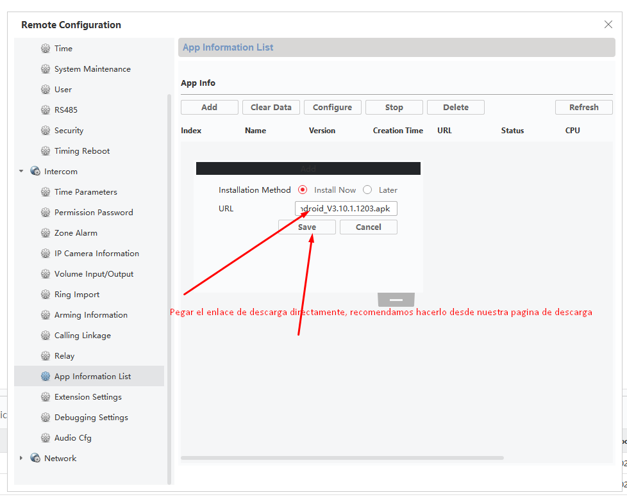Open Debugging Settings entry

[x=91, y=418]
